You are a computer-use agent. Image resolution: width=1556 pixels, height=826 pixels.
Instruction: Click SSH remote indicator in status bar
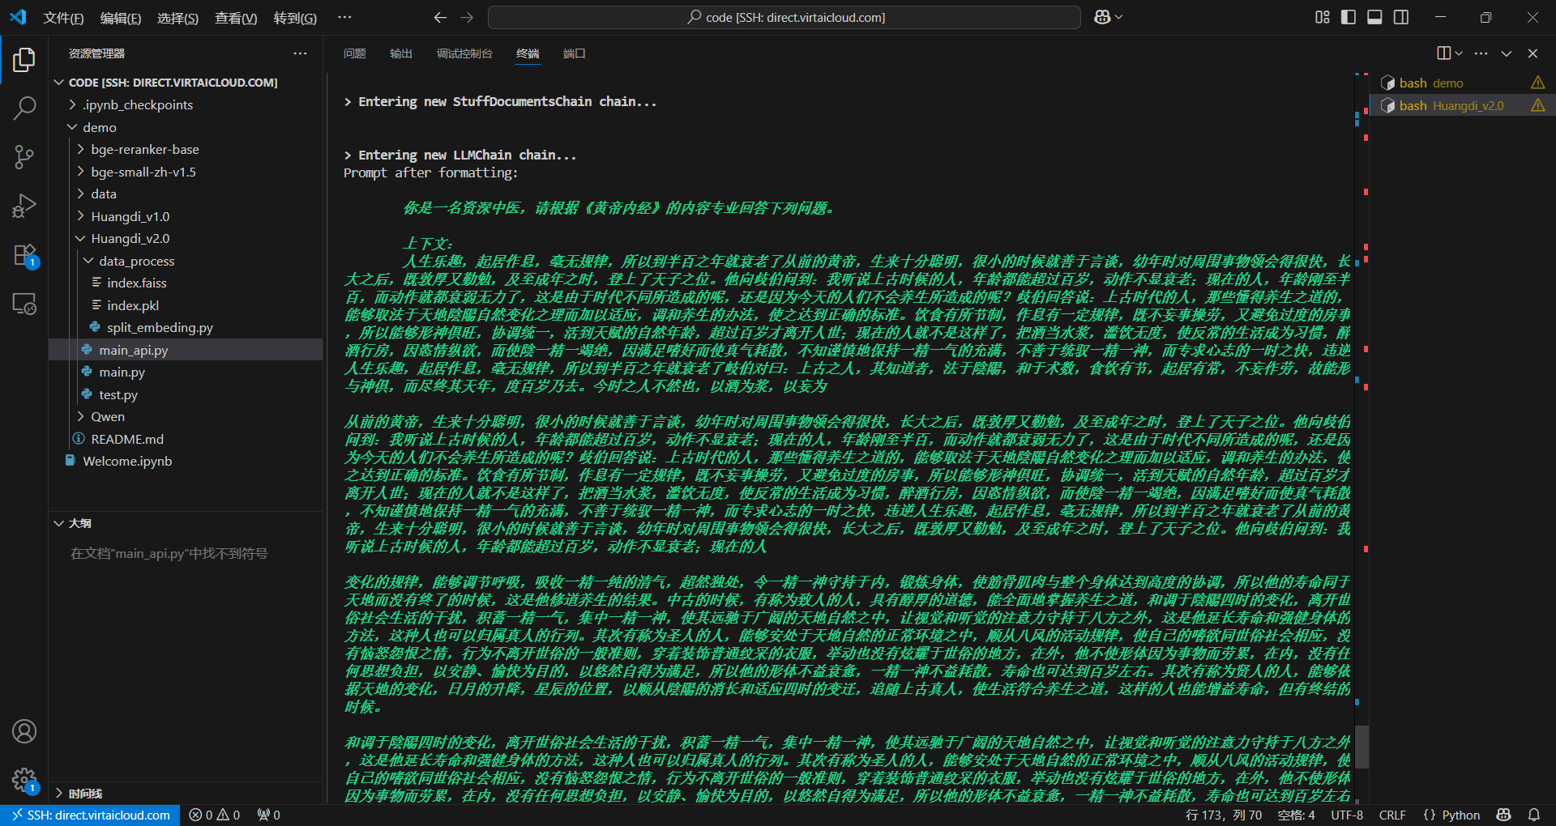90,815
